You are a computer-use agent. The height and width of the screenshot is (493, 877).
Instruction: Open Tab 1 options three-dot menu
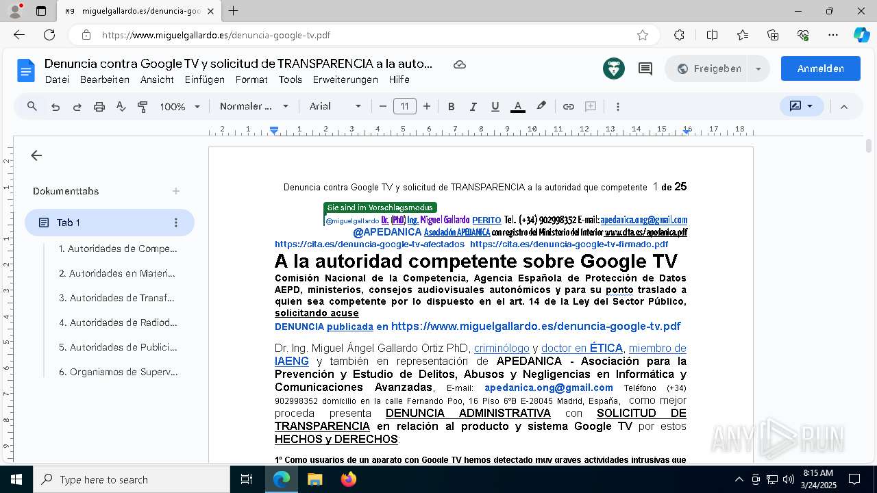176,223
